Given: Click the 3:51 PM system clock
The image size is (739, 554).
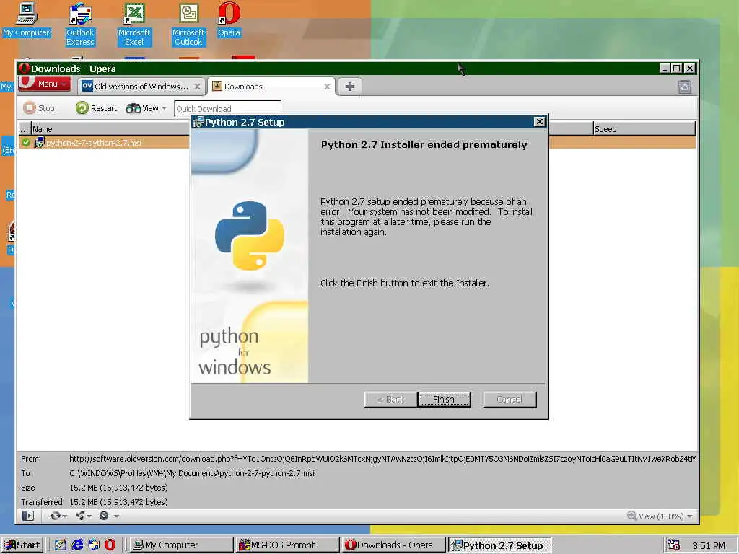Looking at the screenshot, I should pyautogui.click(x=709, y=545).
